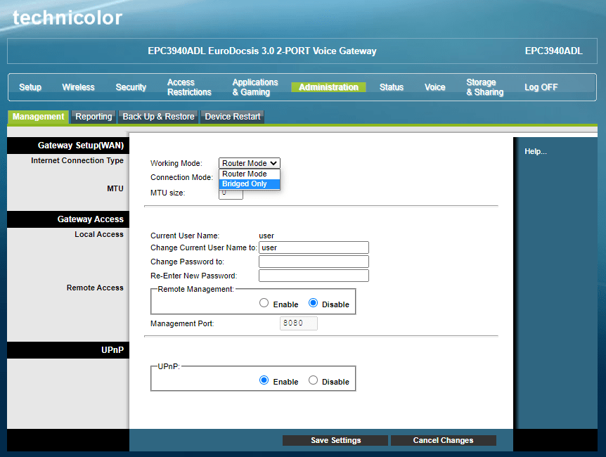Click the Current User Name value 'user'
The height and width of the screenshot is (457, 606).
click(x=266, y=236)
